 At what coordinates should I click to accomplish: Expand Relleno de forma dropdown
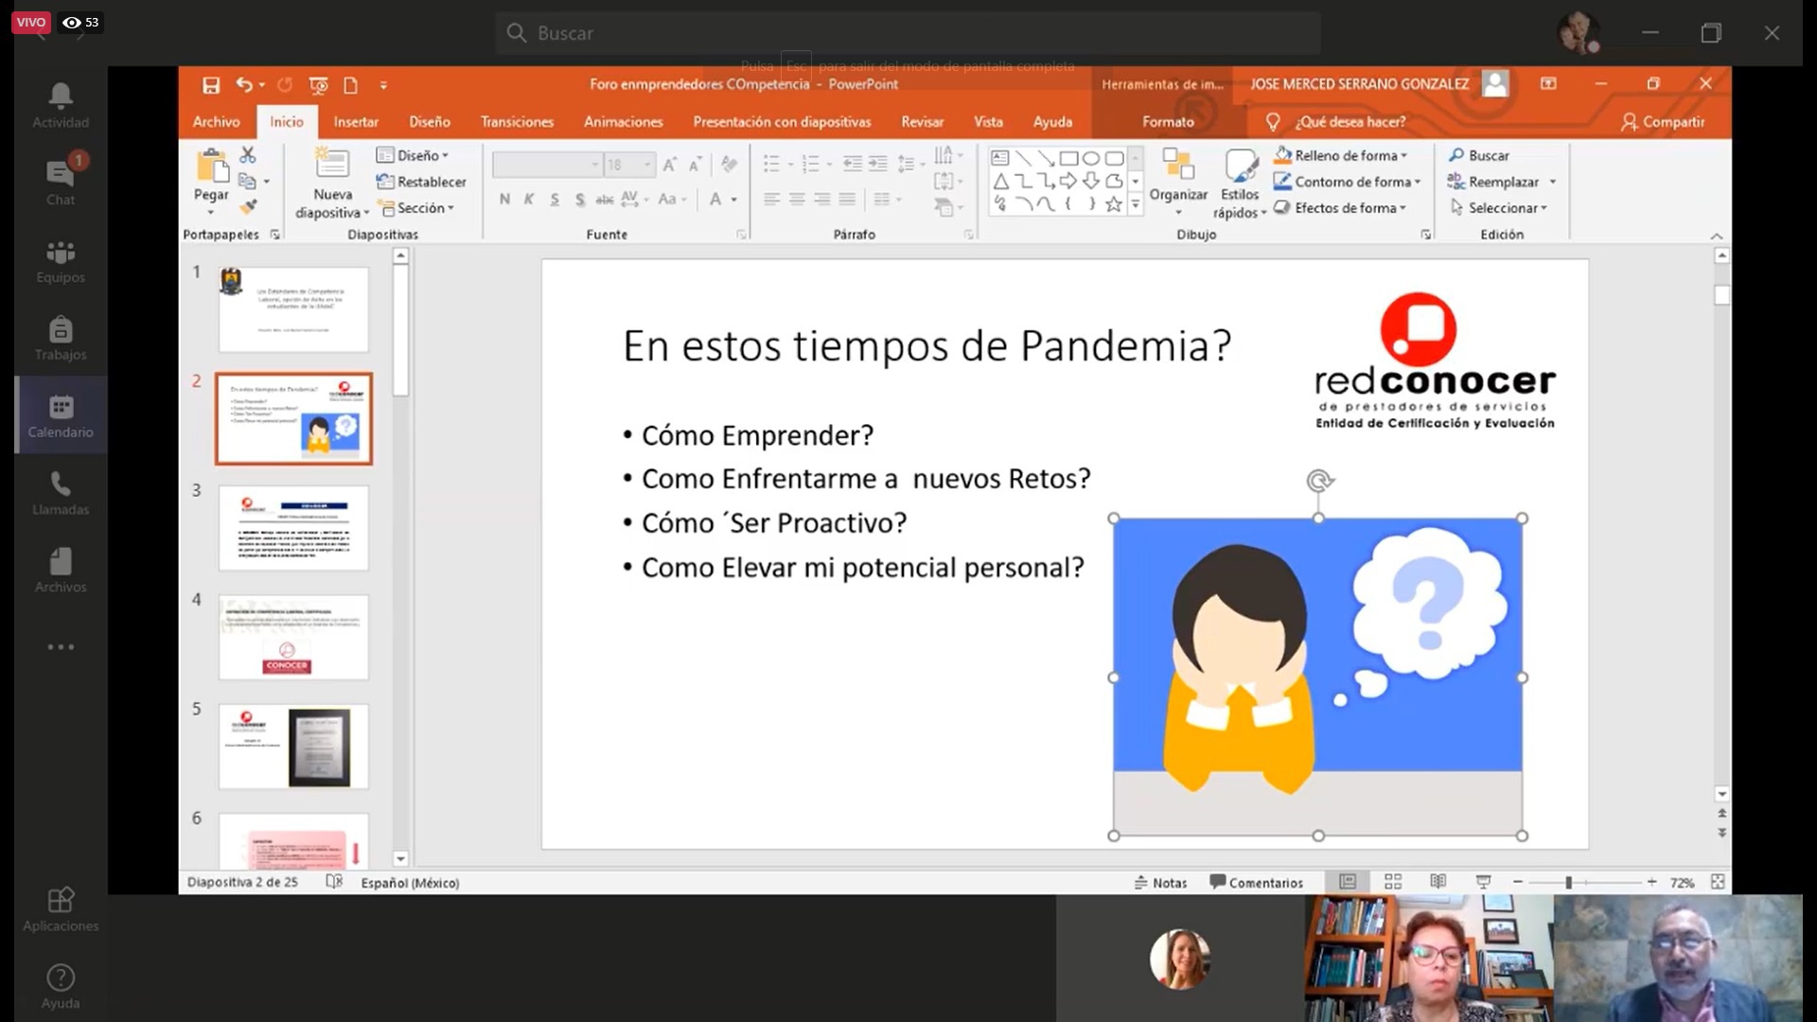coord(1404,155)
